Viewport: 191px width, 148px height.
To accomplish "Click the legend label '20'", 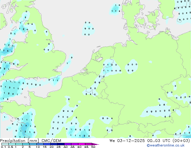I will (x=52, y=147).
